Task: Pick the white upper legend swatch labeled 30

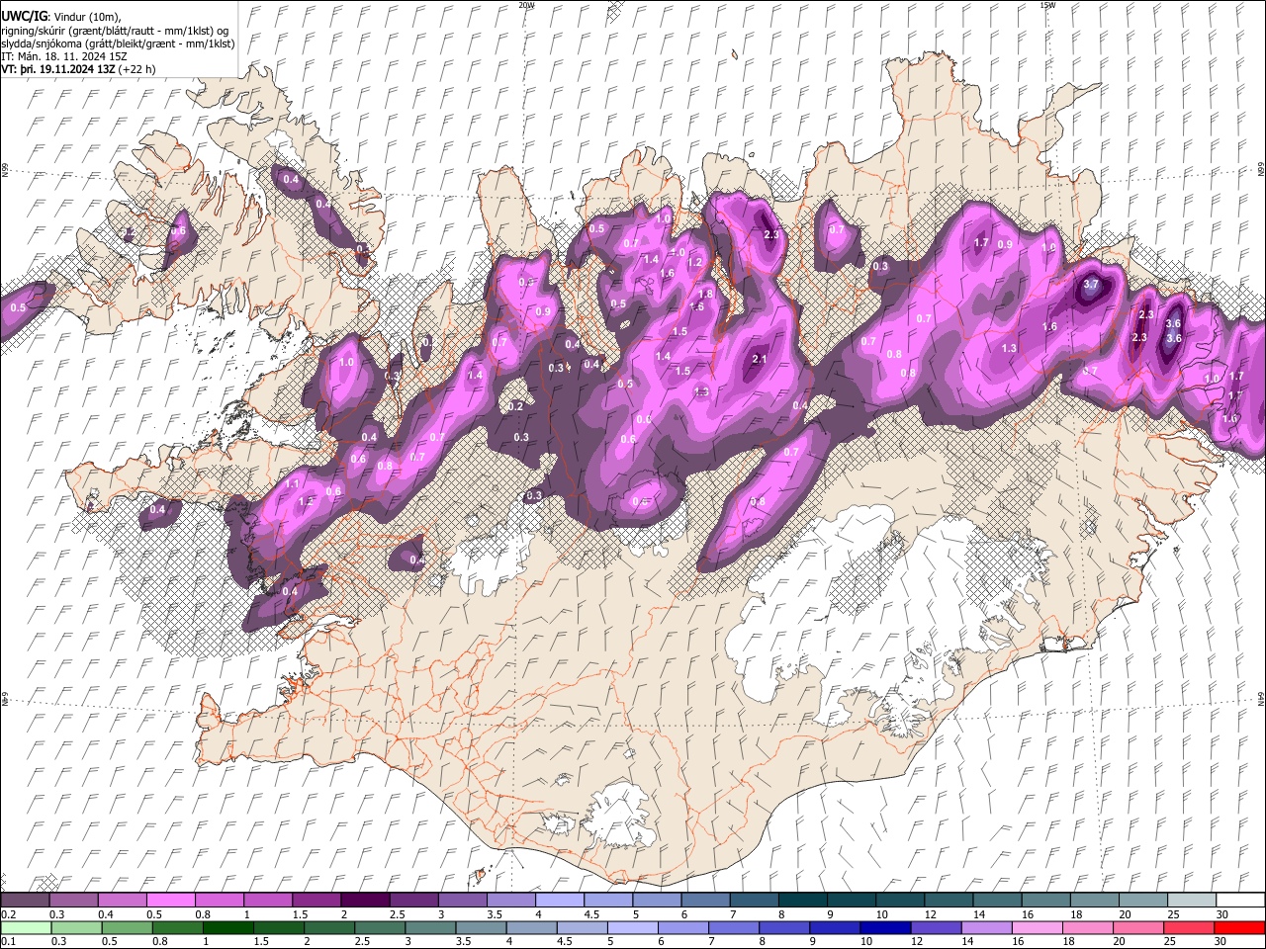Action: [1241, 900]
